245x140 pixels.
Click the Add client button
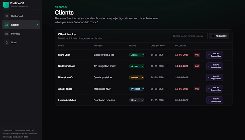(219, 36)
